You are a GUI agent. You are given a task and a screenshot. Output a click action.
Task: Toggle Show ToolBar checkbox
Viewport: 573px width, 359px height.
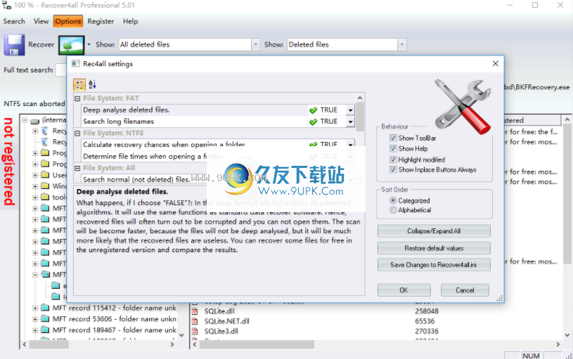[x=393, y=138]
